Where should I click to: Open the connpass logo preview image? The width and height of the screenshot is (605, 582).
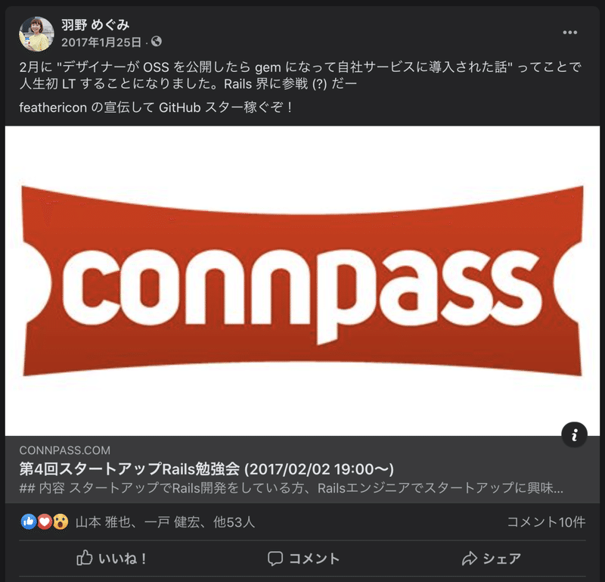tap(302, 281)
